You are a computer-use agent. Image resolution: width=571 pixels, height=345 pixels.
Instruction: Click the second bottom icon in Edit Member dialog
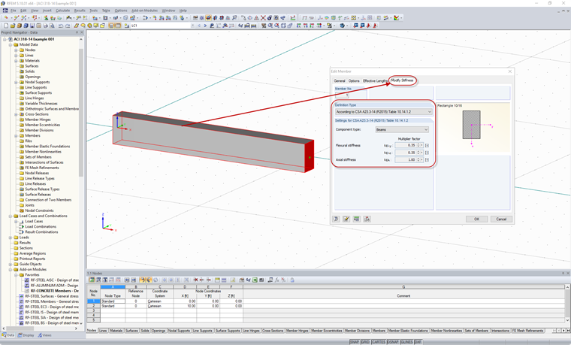tap(346, 219)
